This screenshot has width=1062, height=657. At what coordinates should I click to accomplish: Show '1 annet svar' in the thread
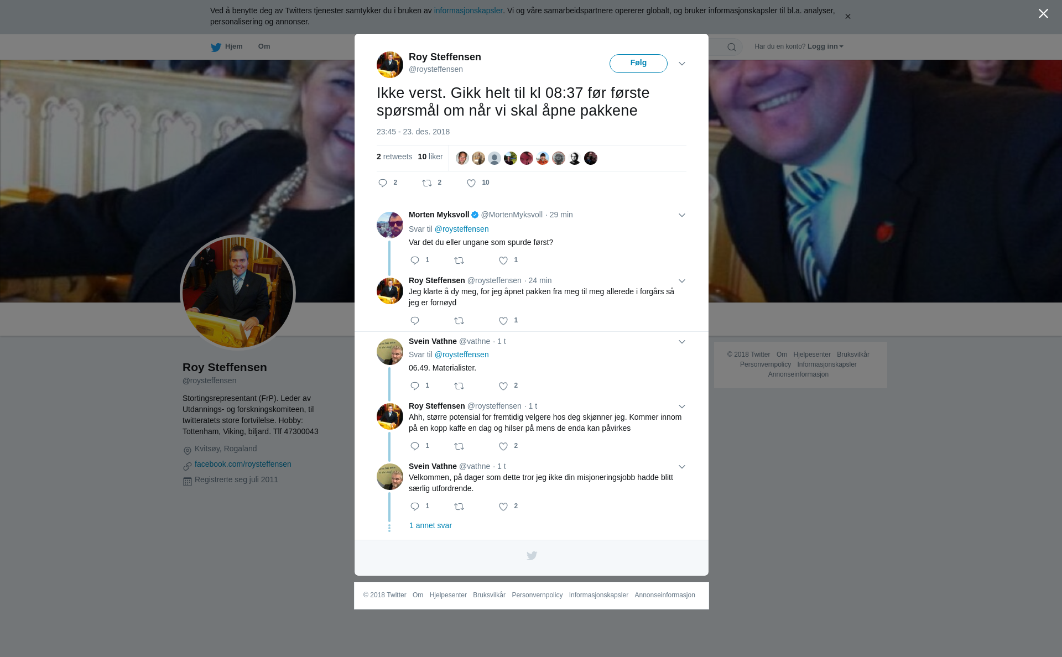430,525
